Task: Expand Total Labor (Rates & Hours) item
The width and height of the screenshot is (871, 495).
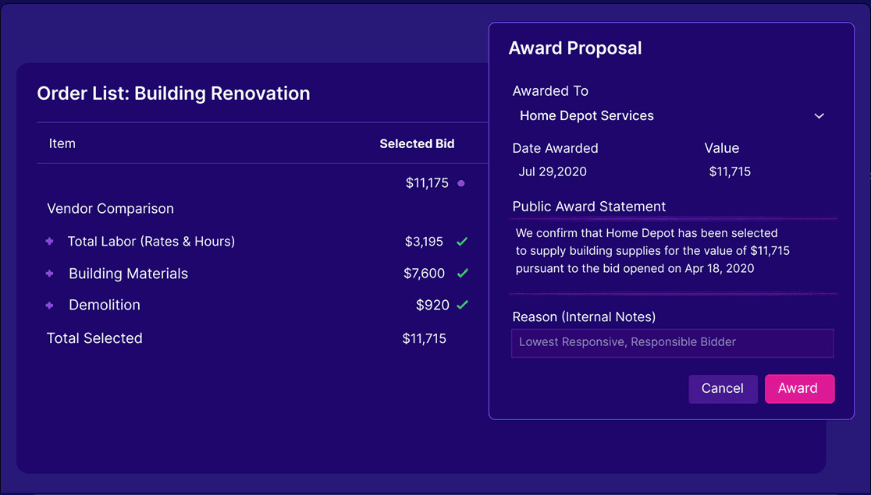Action: point(49,242)
